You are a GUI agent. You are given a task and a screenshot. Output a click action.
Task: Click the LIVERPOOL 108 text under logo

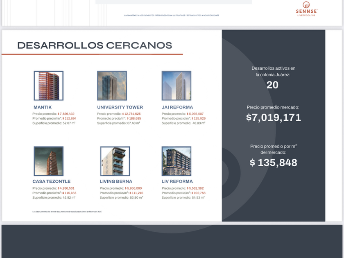306,16
